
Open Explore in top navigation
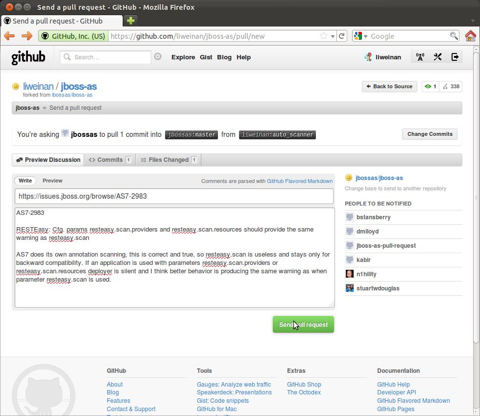[183, 57]
